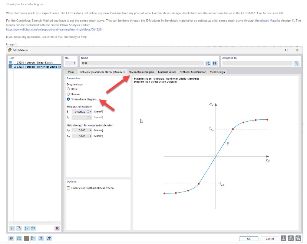Open the Steel Design tab

(x=217, y=72)
